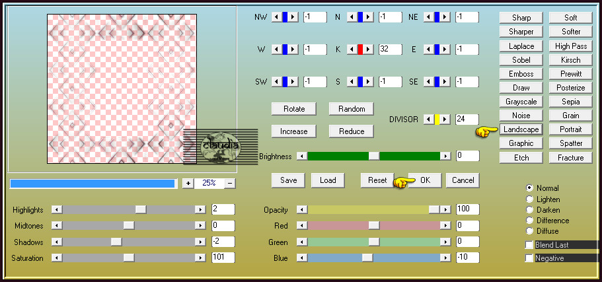Screen dimensions: 602x282
Task: Click Saturation slider right arrow
Action: tap(200, 258)
